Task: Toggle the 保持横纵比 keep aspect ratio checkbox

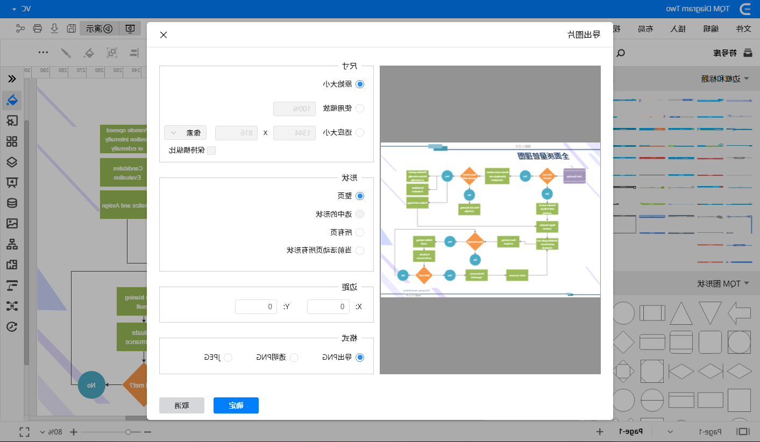Action: 211,151
